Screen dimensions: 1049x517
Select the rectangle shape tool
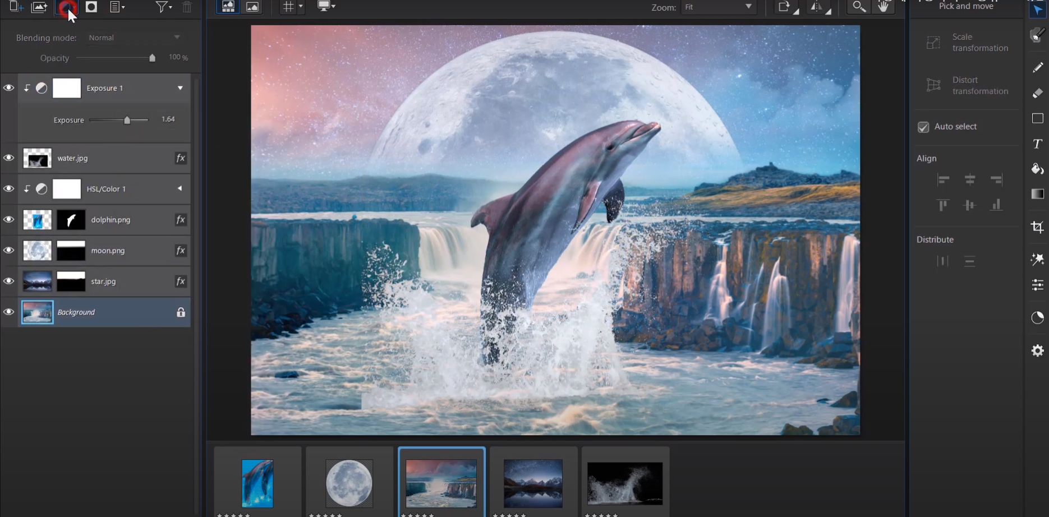point(1038,118)
